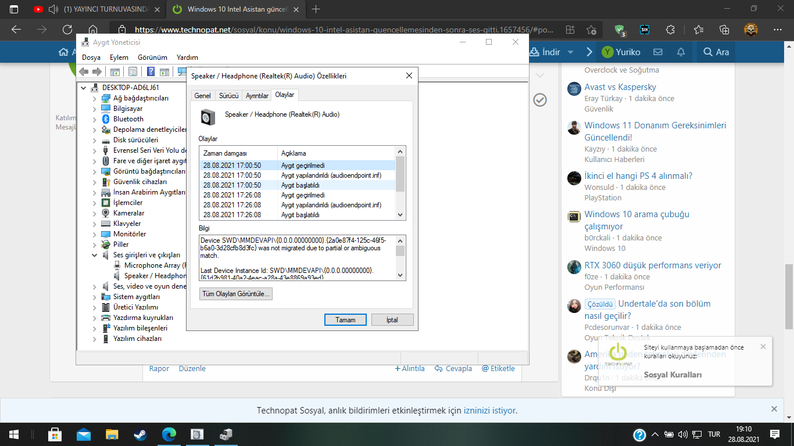Click the Edge browser back button
Screen dimensions: 794x446
16,30
